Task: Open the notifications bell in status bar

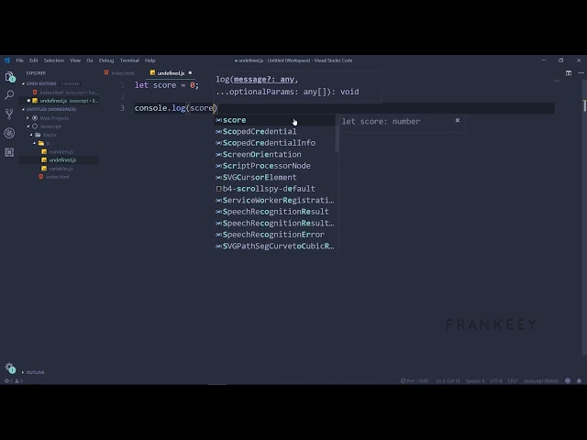Action: click(x=579, y=381)
